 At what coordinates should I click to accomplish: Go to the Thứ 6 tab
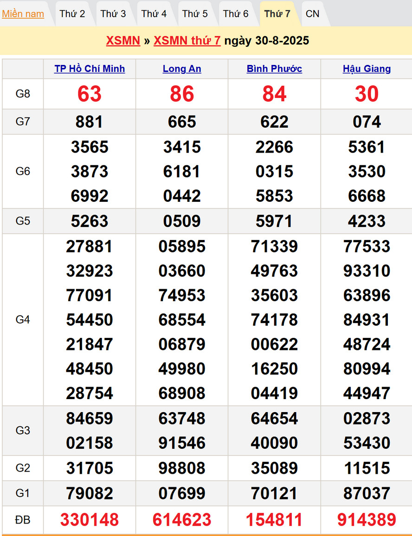pyautogui.click(x=236, y=14)
